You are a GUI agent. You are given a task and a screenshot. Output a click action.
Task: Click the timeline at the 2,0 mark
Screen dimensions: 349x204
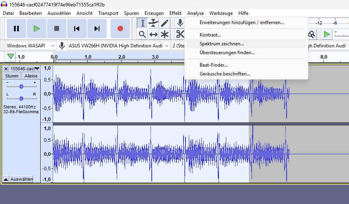pyautogui.click(x=122, y=57)
